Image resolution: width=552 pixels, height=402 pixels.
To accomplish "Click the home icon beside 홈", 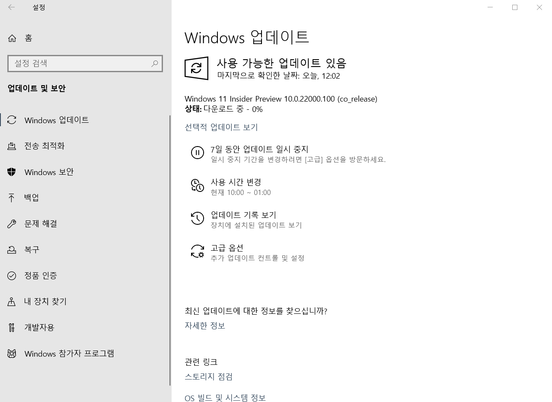I will click(12, 38).
